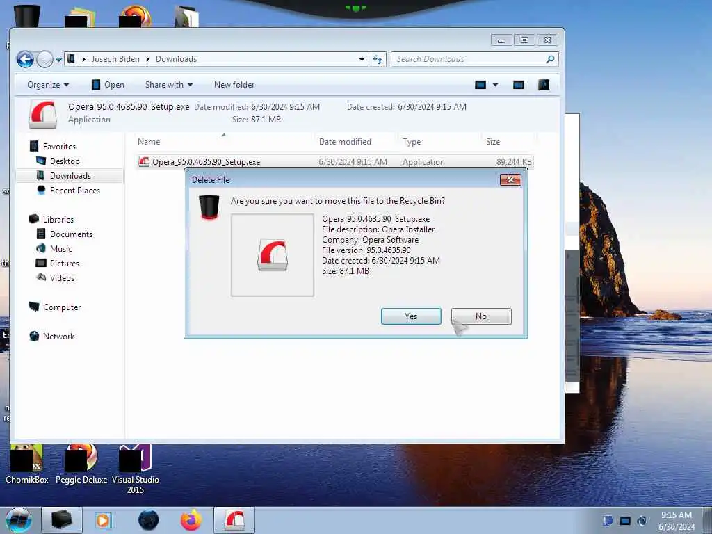
Task: Sort by the Type column header
Action: (x=439, y=142)
